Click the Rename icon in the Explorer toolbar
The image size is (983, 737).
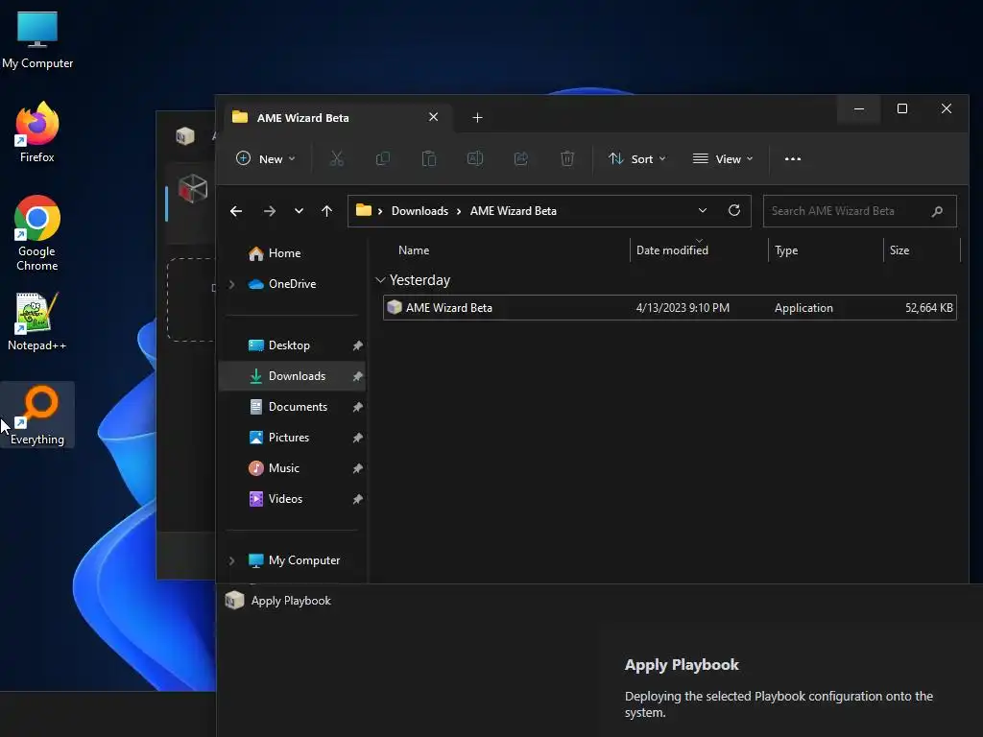[475, 158]
